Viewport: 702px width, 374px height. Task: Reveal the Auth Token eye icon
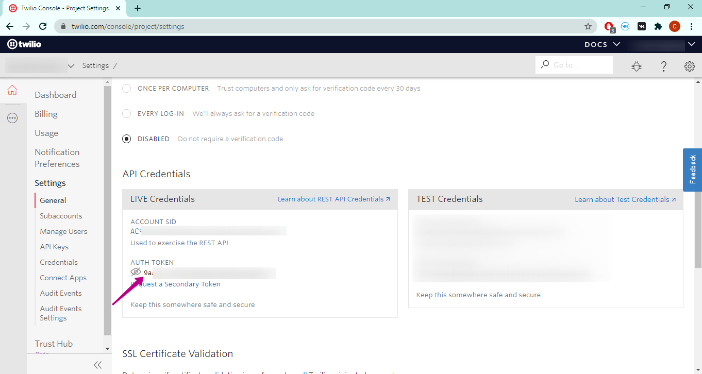pyautogui.click(x=136, y=272)
